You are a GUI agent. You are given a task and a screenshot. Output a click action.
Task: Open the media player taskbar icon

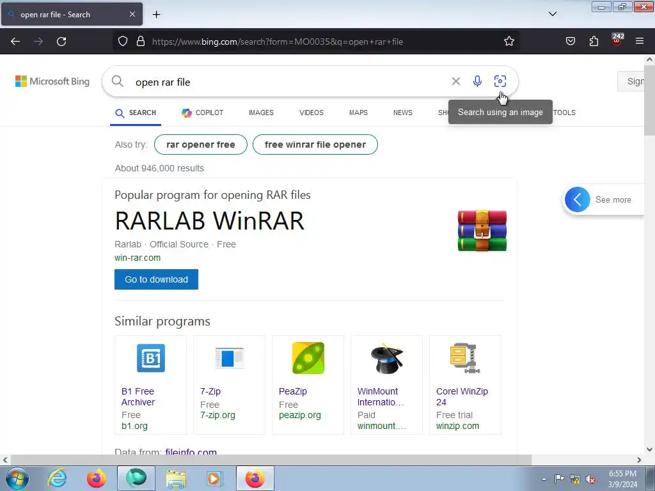pyautogui.click(x=215, y=478)
